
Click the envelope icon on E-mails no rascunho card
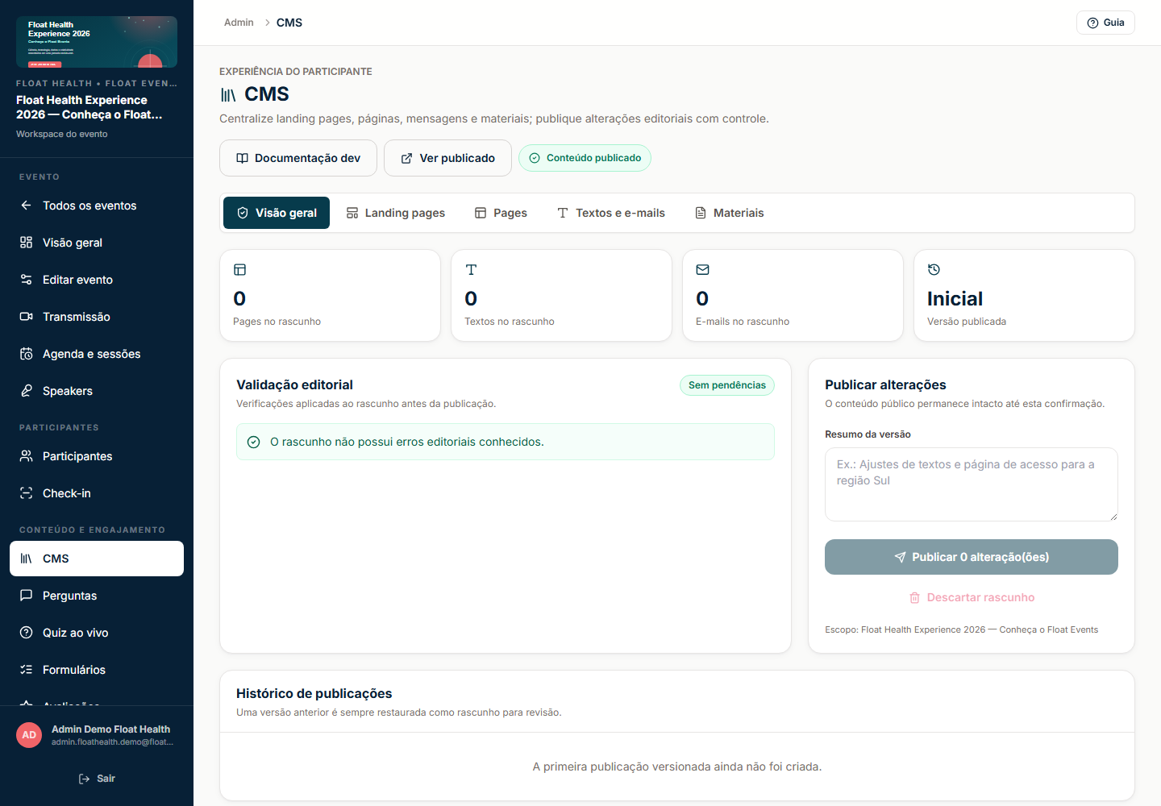[702, 270]
